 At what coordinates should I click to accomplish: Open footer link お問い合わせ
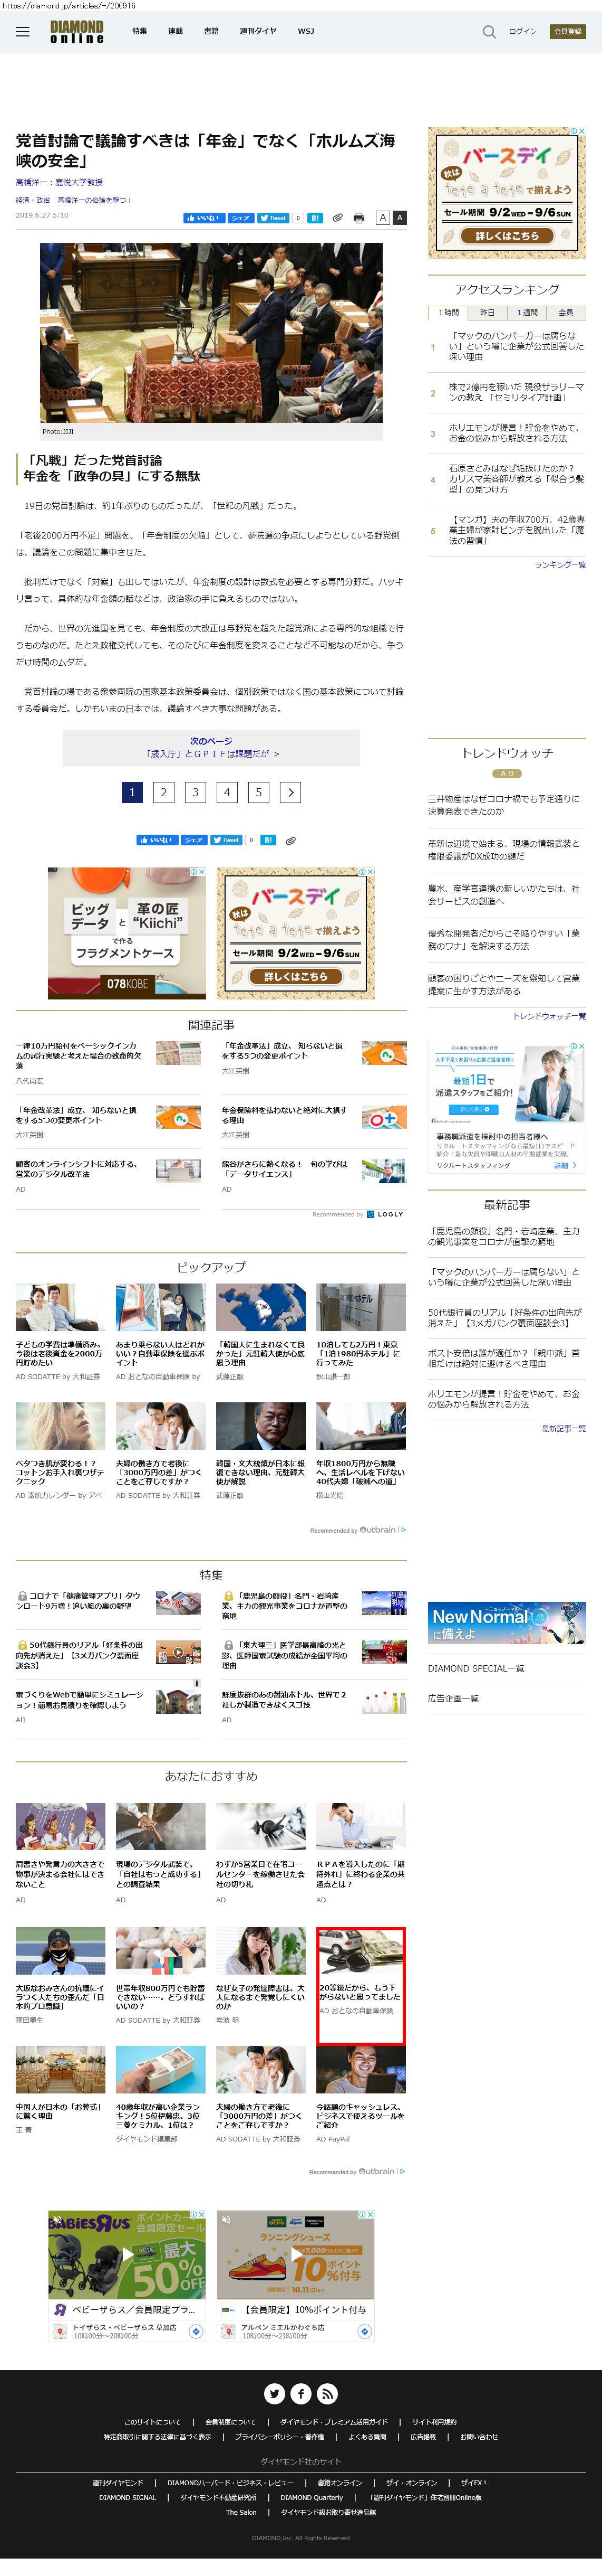tap(479, 2437)
